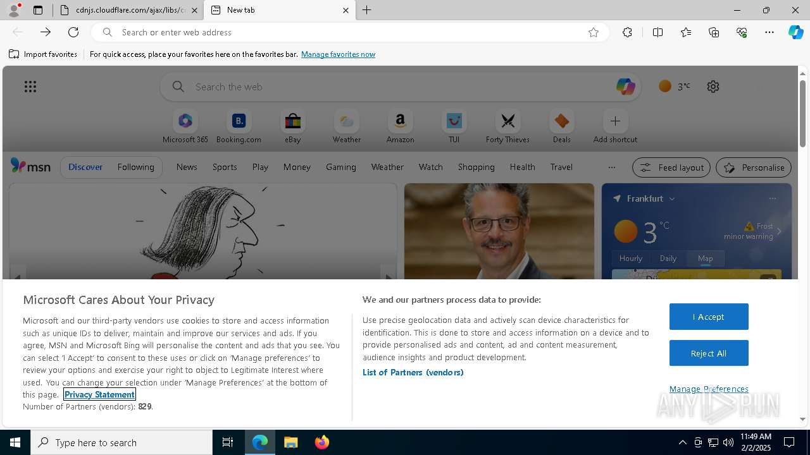Open Manage favorites now link
Viewport: 810px width, 455px height.
(x=338, y=54)
